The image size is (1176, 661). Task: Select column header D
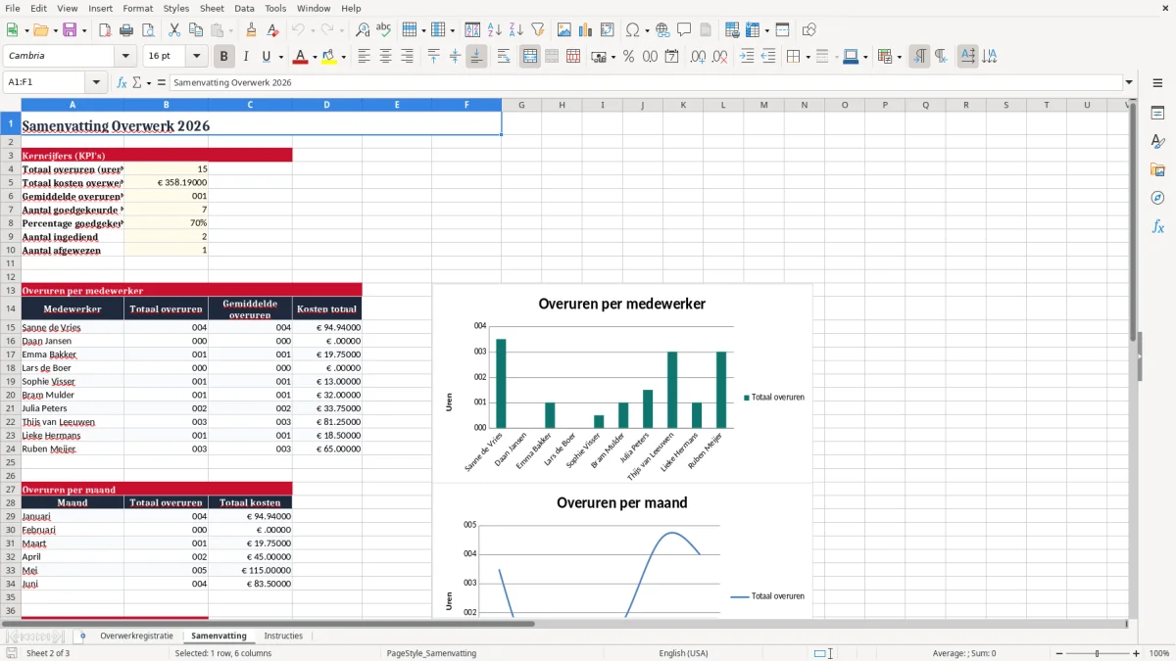[x=326, y=105]
